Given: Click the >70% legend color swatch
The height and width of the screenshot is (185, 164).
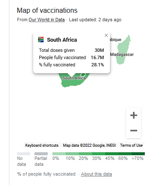Looking at the screenshot, I should (x=138, y=154).
